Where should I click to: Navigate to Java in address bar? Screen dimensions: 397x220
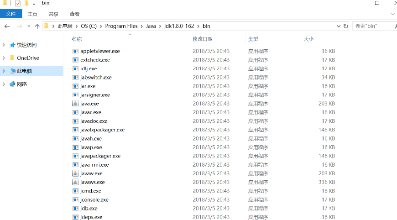(151, 26)
